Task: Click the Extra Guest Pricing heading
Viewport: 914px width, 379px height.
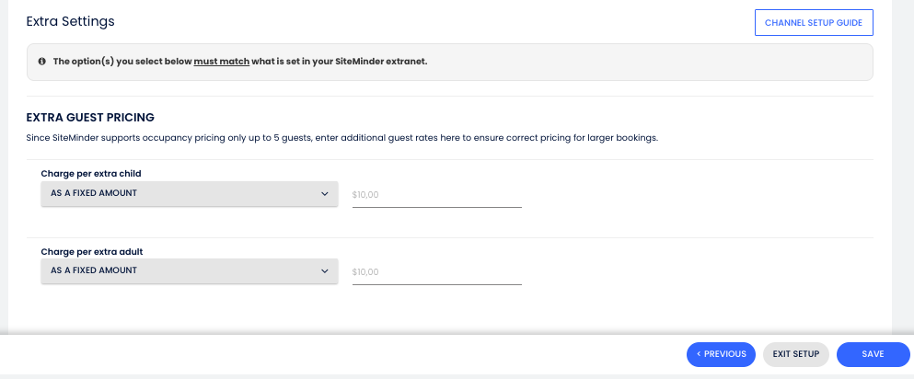Action: 90,117
